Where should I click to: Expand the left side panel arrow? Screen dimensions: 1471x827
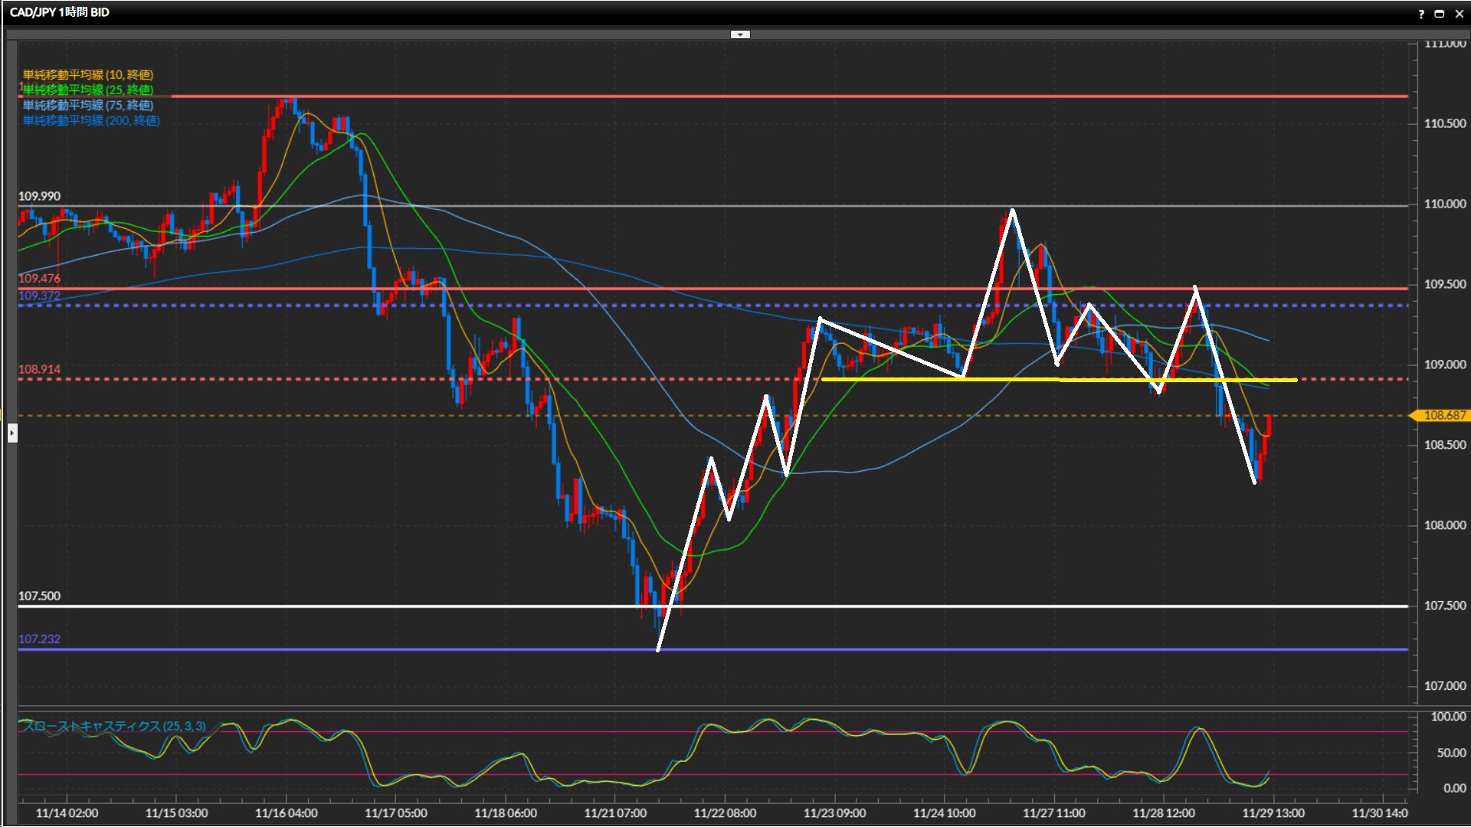(11, 433)
